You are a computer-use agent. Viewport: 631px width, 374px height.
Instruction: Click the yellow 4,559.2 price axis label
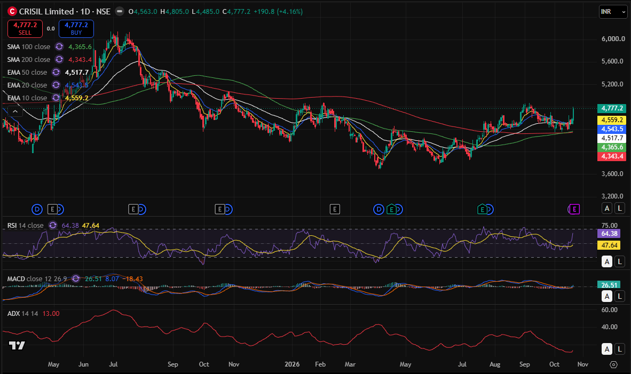(612, 120)
